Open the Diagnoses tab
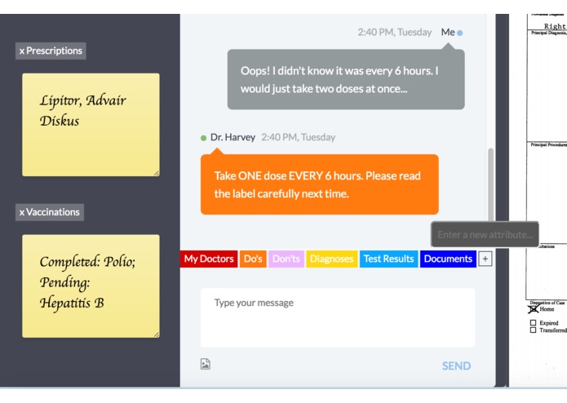Image resolution: width=567 pixels, height=403 pixels. point(331,259)
